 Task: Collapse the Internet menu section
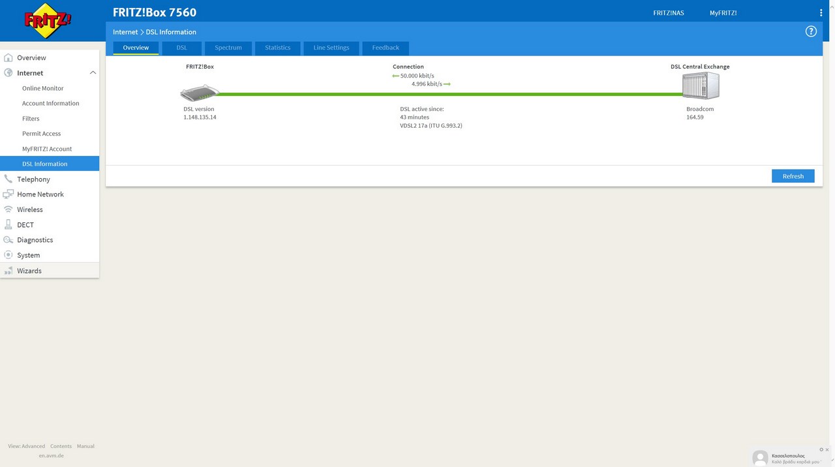pos(93,73)
